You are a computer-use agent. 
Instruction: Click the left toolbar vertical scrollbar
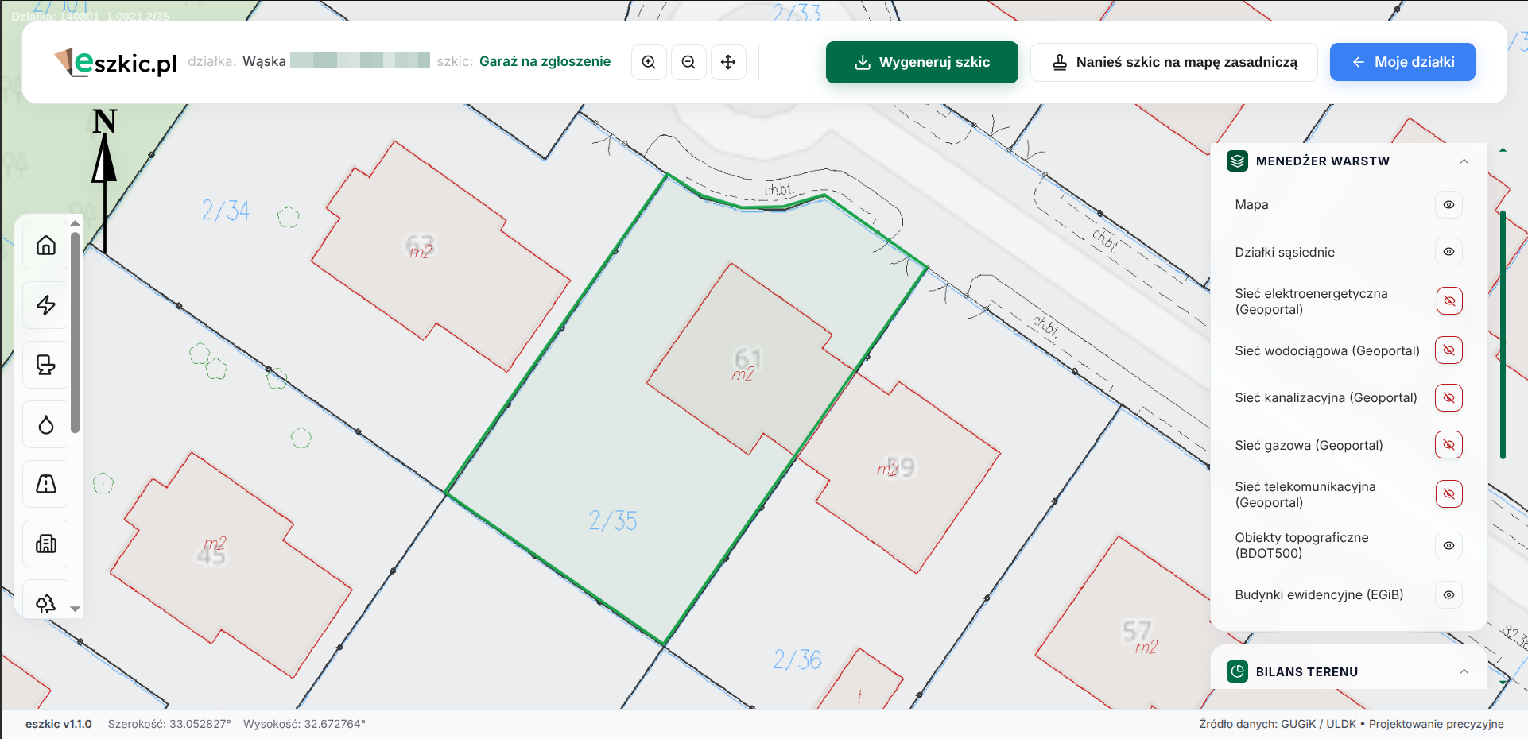click(x=76, y=332)
